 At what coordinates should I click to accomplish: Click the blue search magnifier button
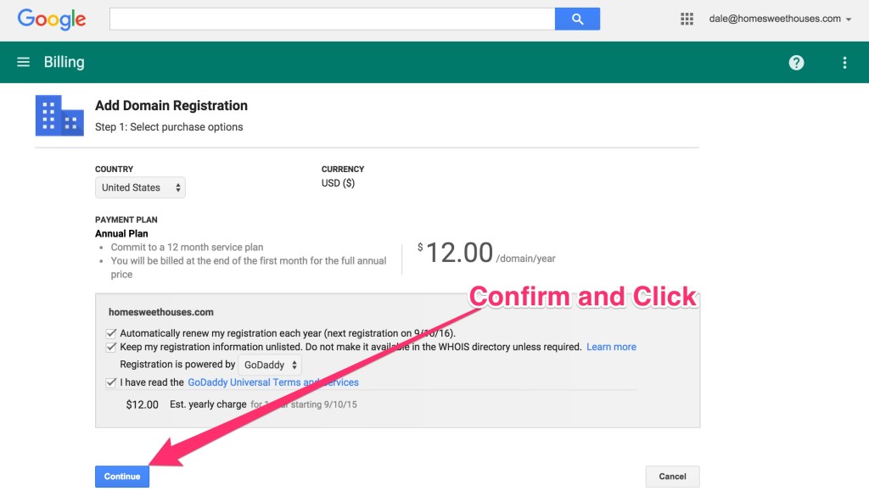click(577, 19)
